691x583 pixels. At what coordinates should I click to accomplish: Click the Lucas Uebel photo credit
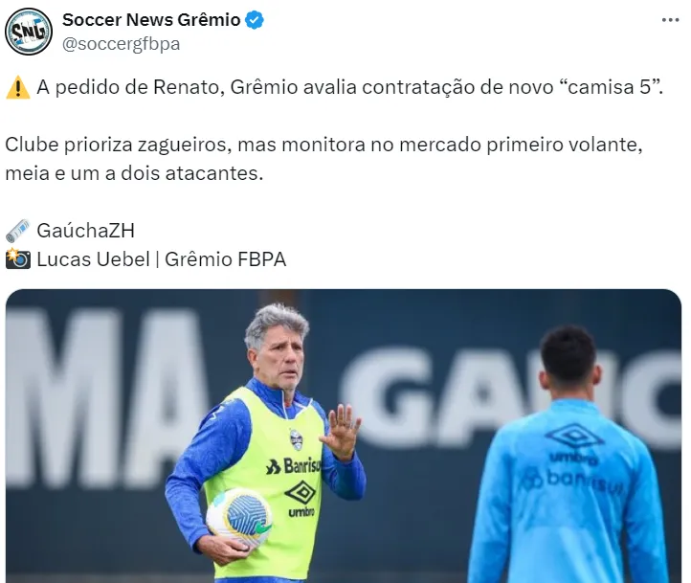tap(93, 259)
